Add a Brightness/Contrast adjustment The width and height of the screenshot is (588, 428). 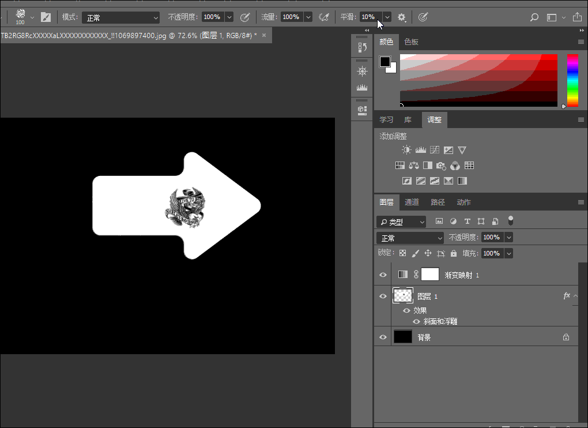pos(407,150)
